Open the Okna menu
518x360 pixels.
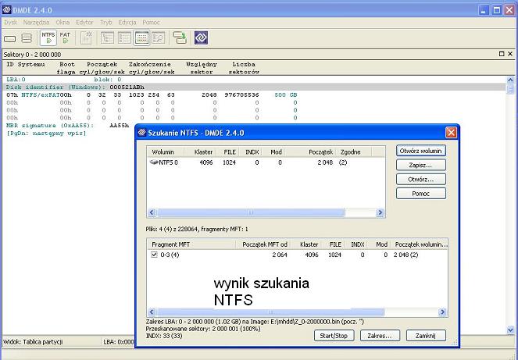[63, 23]
